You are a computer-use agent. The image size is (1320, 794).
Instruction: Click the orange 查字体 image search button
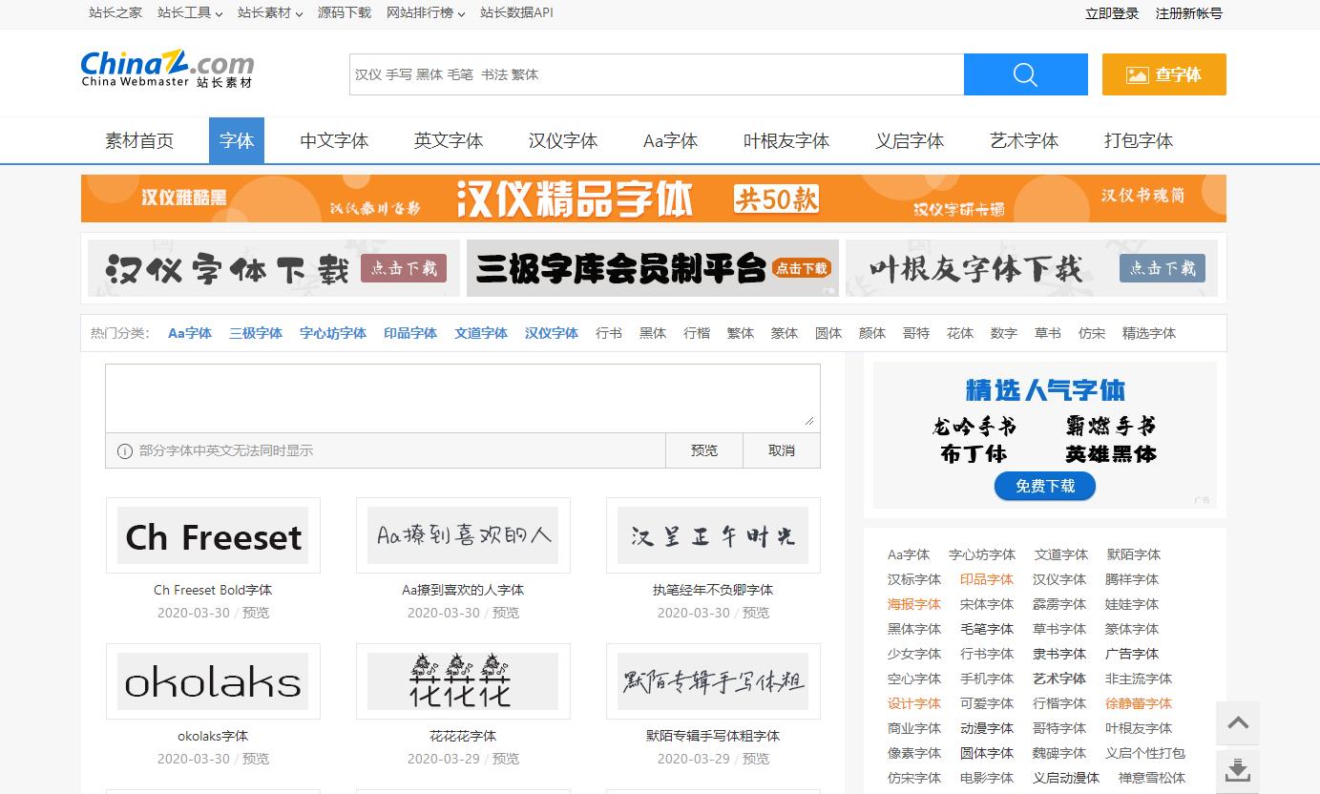coord(1163,74)
